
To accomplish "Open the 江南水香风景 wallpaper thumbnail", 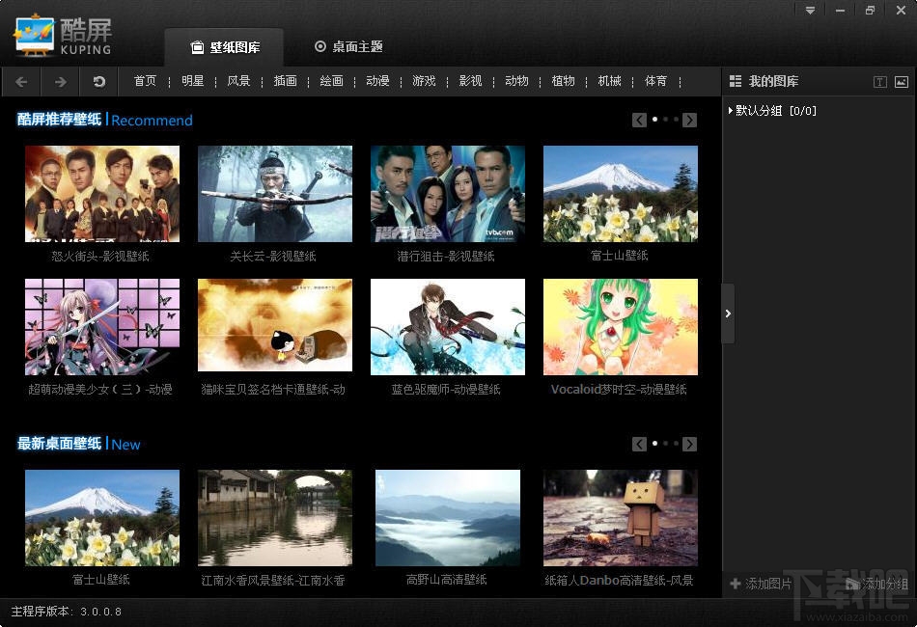I will 275,518.
